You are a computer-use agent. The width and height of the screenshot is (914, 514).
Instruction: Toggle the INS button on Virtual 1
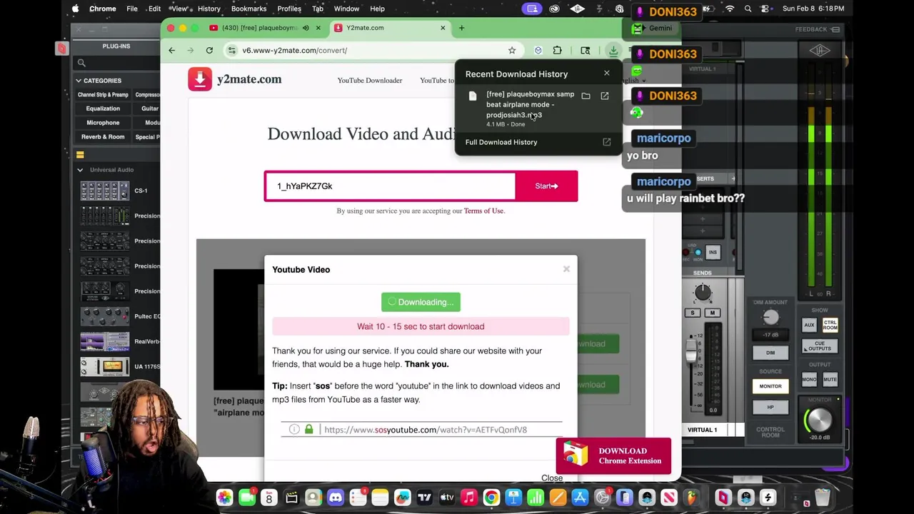712,253
